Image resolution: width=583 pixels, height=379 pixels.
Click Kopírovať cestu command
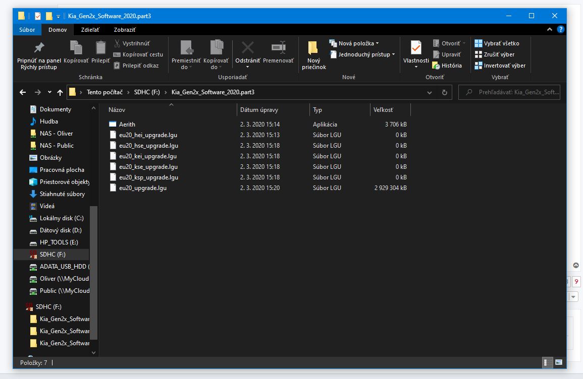(x=138, y=54)
